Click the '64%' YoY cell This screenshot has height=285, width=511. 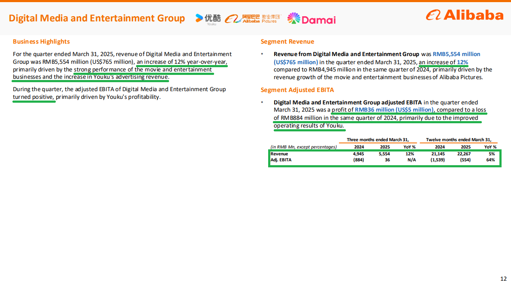pyautogui.click(x=490, y=160)
